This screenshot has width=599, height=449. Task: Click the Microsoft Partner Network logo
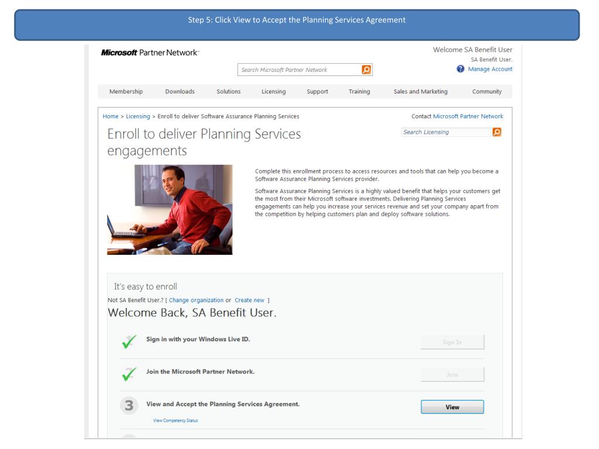point(150,52)
